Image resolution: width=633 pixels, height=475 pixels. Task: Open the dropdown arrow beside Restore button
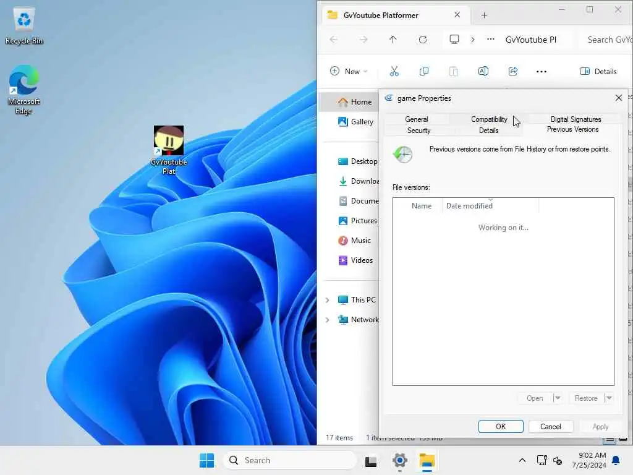click(x=609, y=398)
